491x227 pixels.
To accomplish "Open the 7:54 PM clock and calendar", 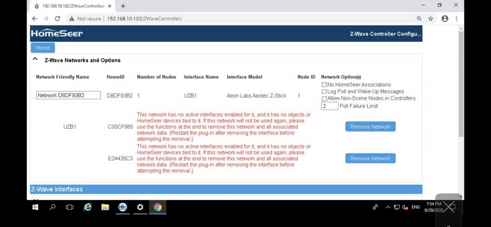I will (x=434, y=207).
